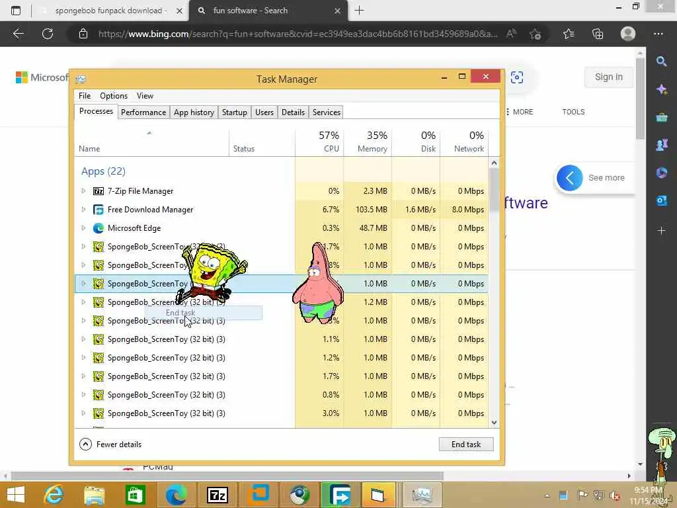Switch to the Users tab
The width and height of the screenshot is (677, 508).
[264, 112]
